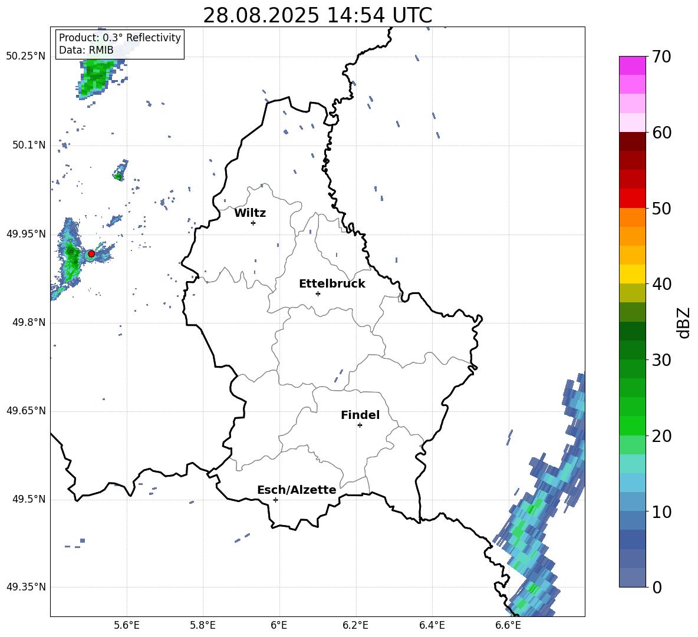
Task: Click the dark maroon colorbar segment below 60
Action: (x=632, y=141)
